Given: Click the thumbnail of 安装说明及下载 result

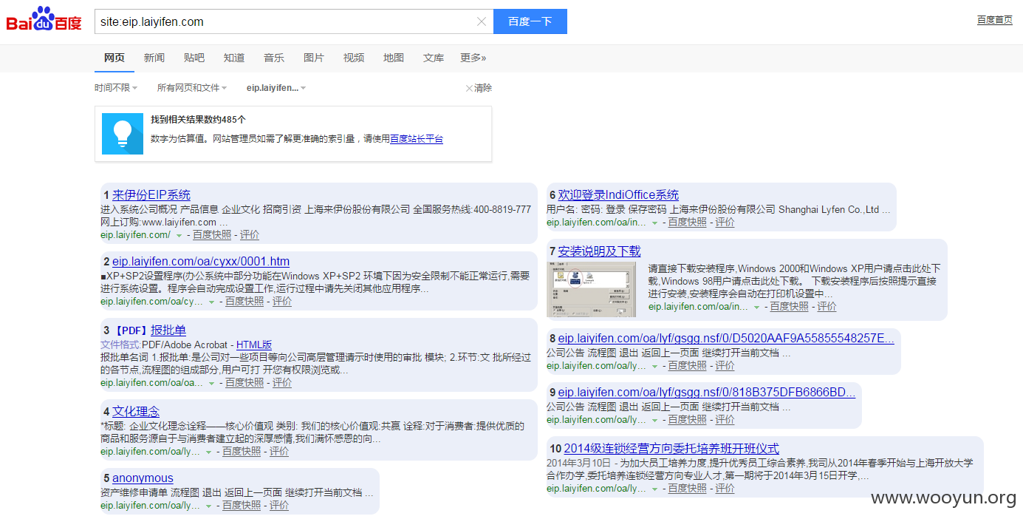Looking at the screenshot, I should pyautogui.click(x=591, y=289).
